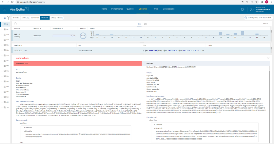Collapse Last Step for spid 346
The image size is (274, 144).
[x=149, y=120]
